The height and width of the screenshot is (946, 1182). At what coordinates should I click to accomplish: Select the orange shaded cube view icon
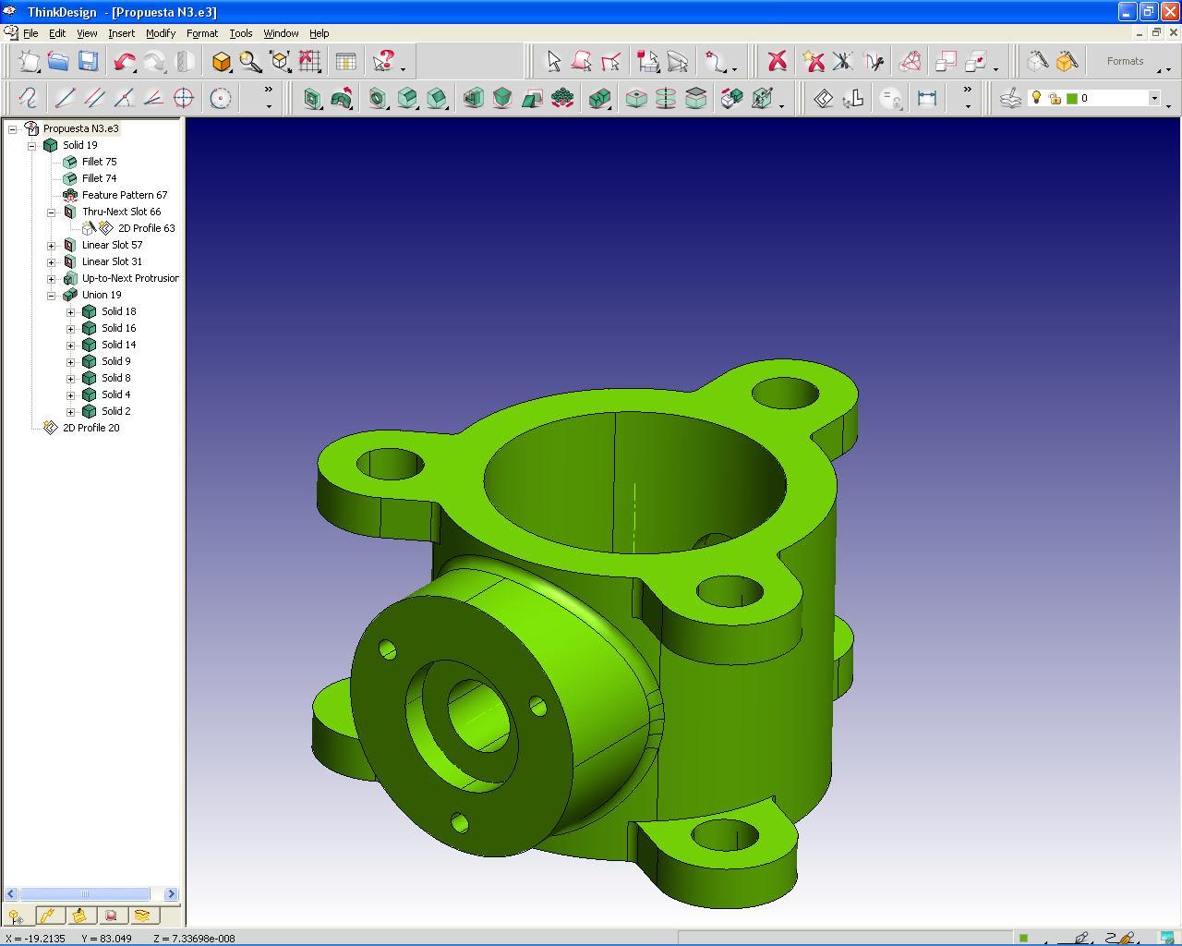(222, 62)
